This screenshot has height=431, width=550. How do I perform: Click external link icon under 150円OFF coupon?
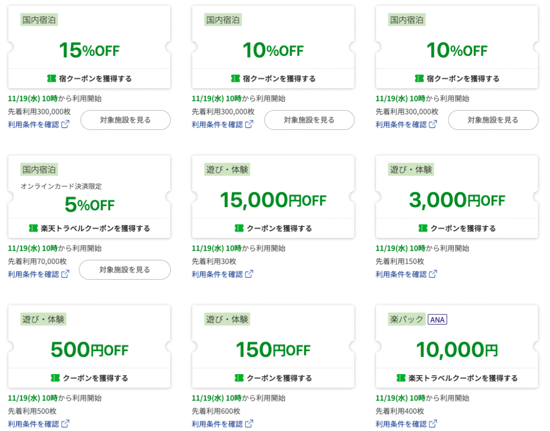coord(249,424)
